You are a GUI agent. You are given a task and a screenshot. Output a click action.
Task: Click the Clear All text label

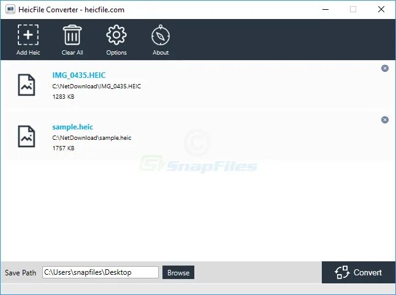tap(72, 53)
